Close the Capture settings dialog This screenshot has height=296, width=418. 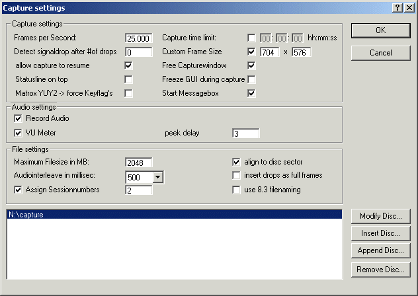[x=409, y=8]
